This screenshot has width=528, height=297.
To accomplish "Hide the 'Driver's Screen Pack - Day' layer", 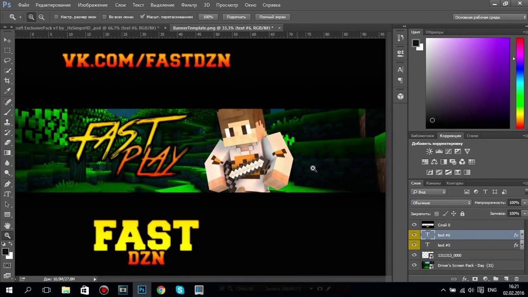I will pos(415,265).
